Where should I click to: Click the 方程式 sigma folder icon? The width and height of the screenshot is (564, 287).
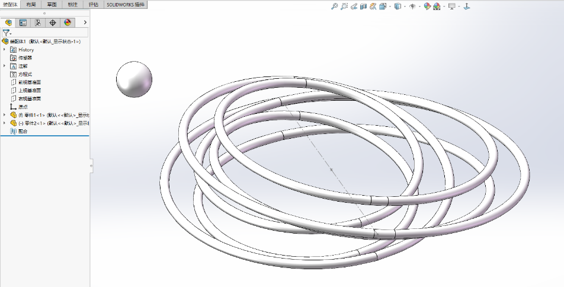point(13,74)
